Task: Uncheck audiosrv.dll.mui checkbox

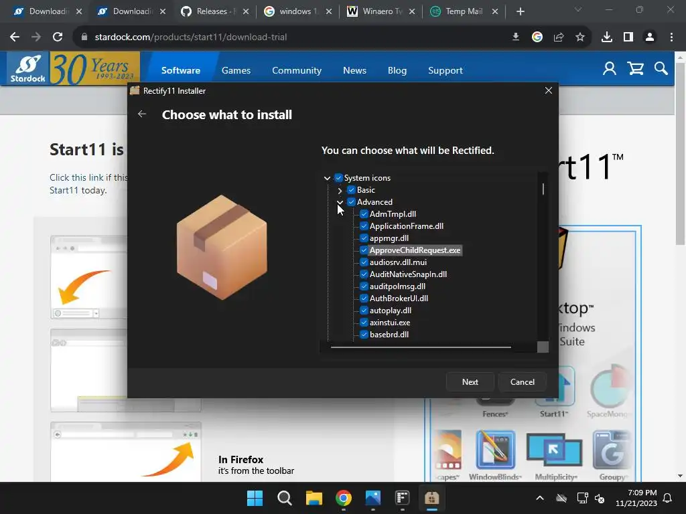Action: tap(364, 262)
